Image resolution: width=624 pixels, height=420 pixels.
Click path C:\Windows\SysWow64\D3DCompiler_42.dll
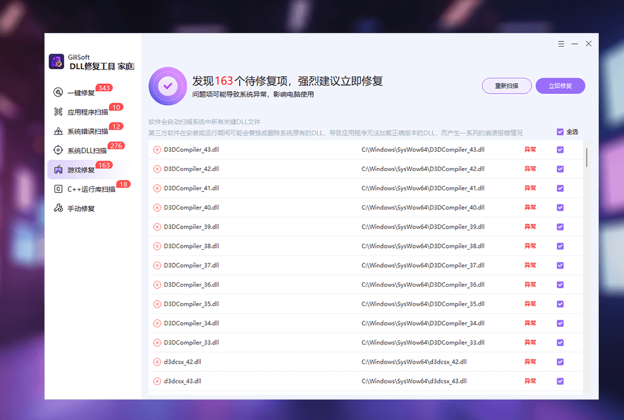[423, 169]
